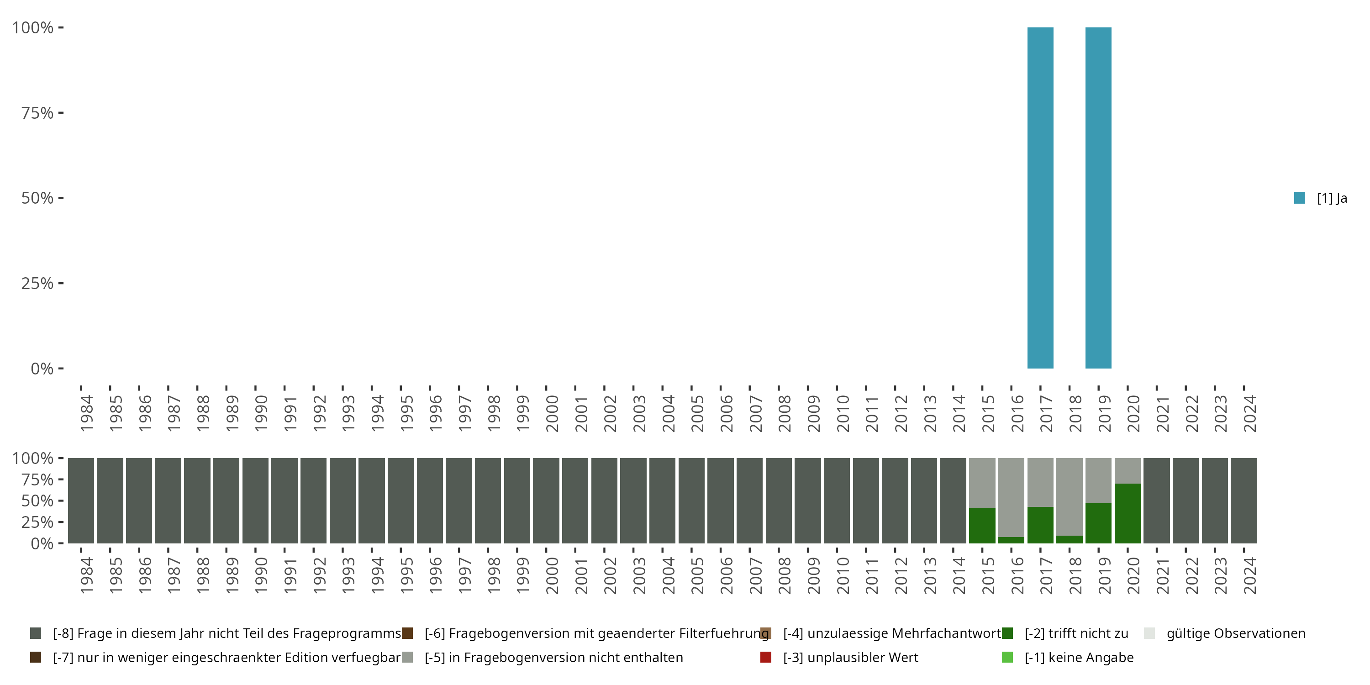Click the dark green [-2] trifft nicht zu swatch
This screenshot has width=1370, height=685.
coord(1007,633)
